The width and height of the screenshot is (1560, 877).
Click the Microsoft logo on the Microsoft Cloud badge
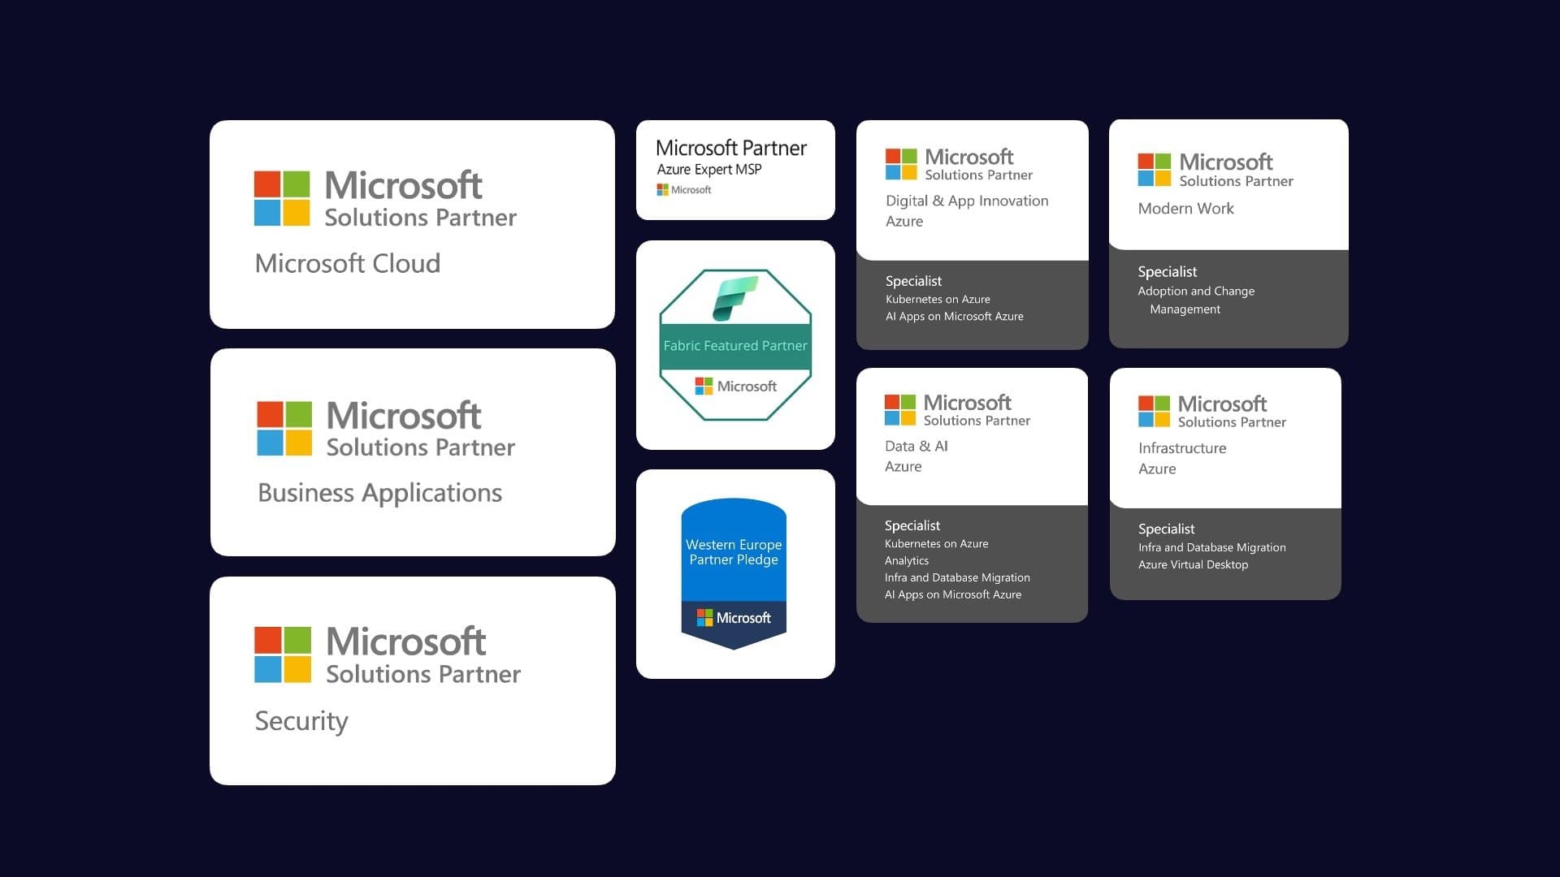coord(283,197)
